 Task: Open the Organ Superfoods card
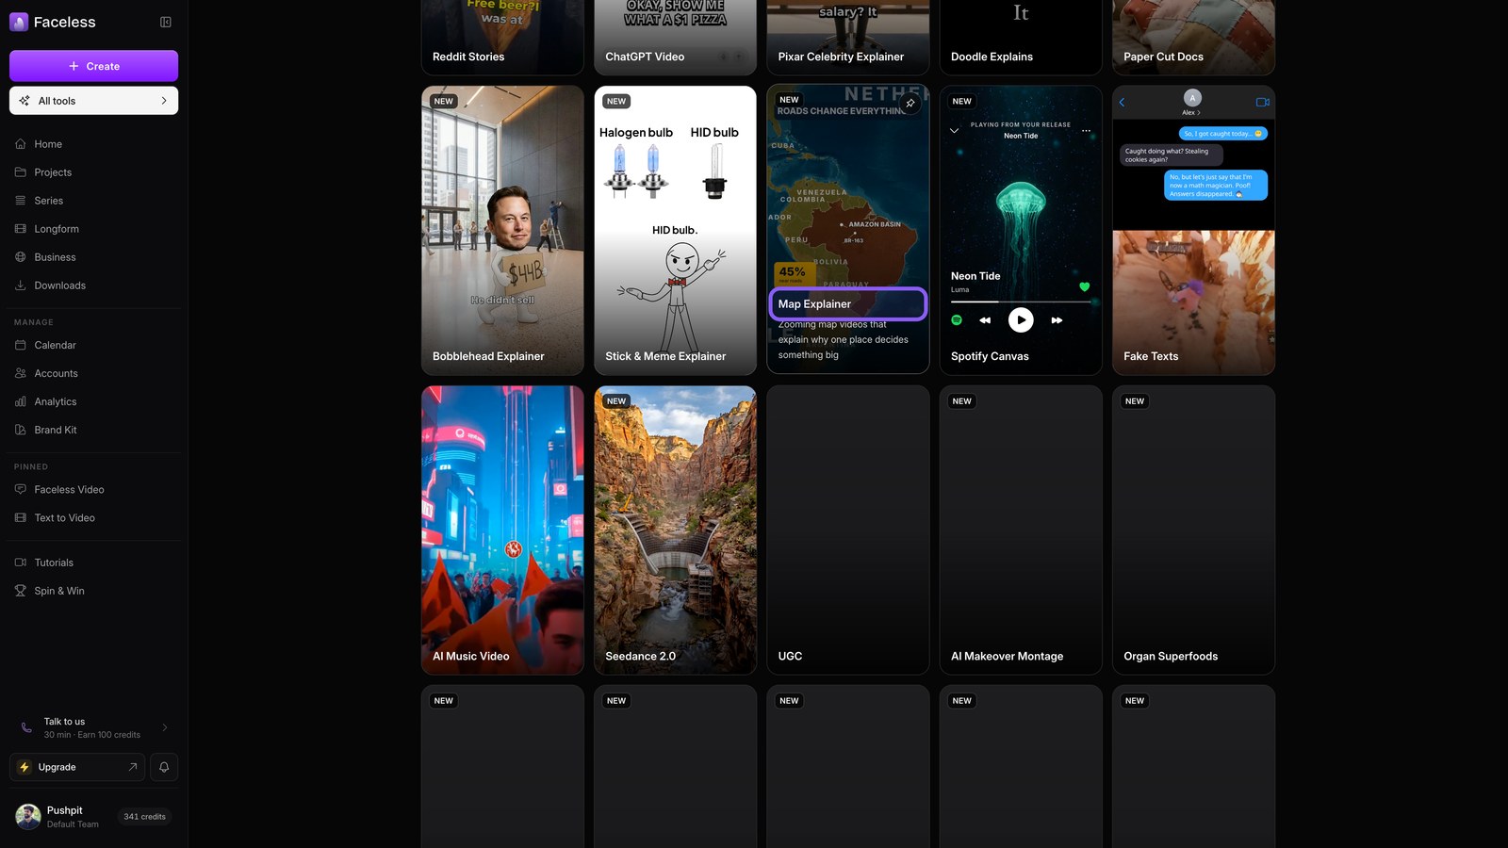click(x=1193, y=530)
